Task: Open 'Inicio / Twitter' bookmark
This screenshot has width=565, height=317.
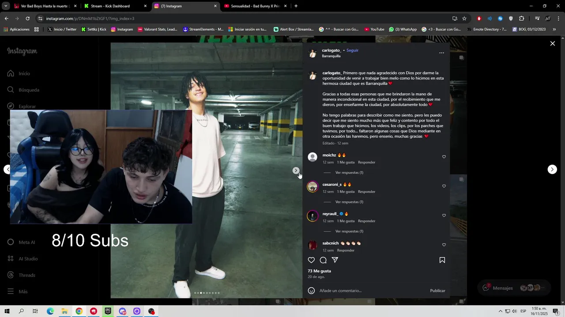Action: [61, 29]
